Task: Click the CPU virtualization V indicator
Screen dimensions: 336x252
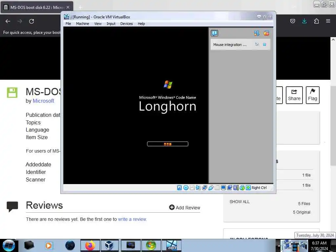Action: [x=236, y=187]
